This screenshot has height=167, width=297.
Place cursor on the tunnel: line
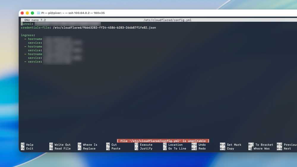pyautogui.click(x=61, y=24)
